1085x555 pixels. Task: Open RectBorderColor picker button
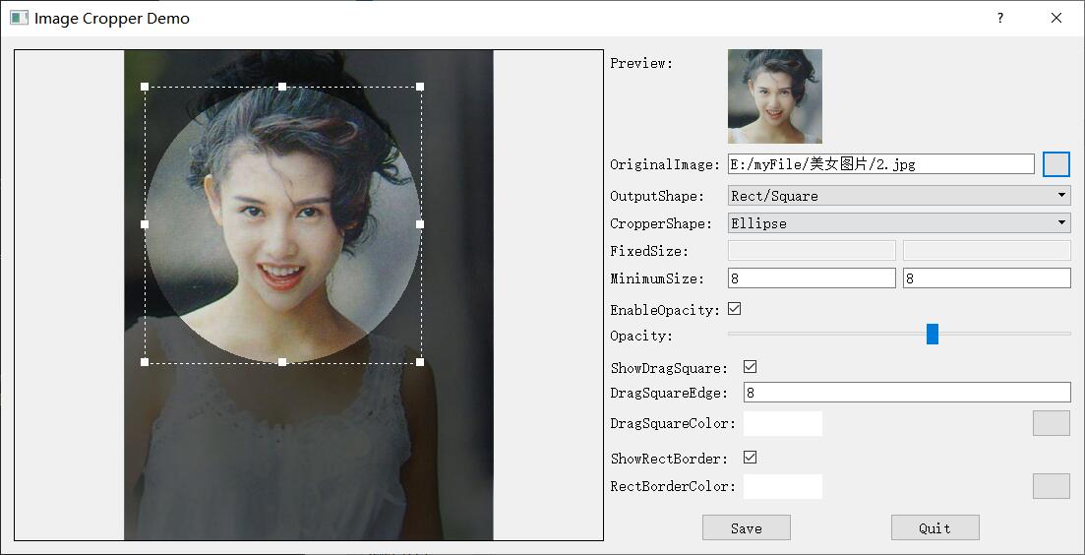point(1051,486)
